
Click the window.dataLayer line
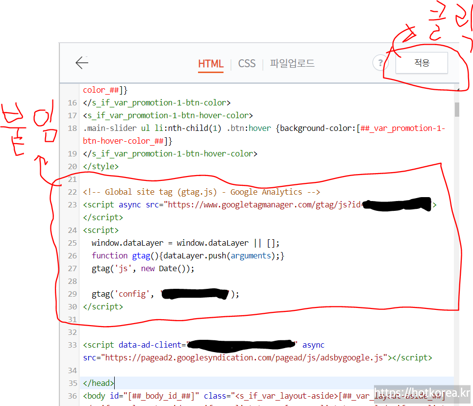pyautogui.click(x=185, y=243)
